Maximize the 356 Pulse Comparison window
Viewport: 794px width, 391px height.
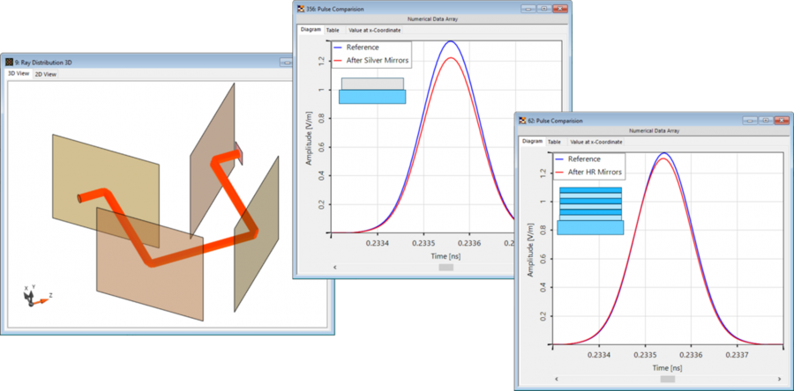tap(546, 8)
